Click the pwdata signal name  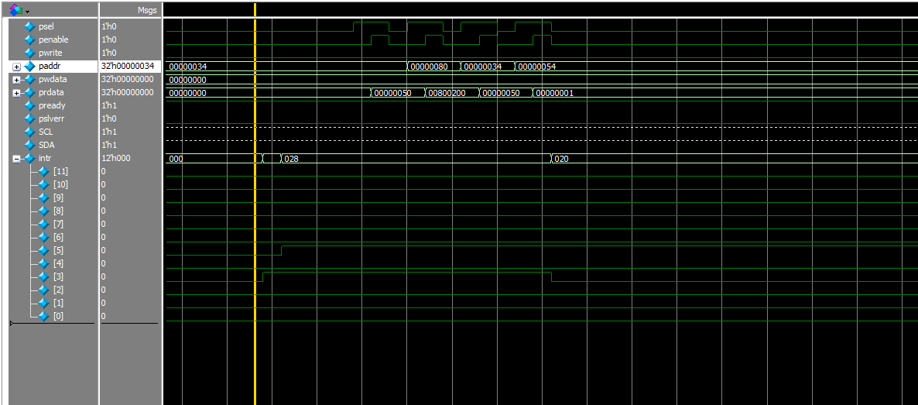pos(52,79)
